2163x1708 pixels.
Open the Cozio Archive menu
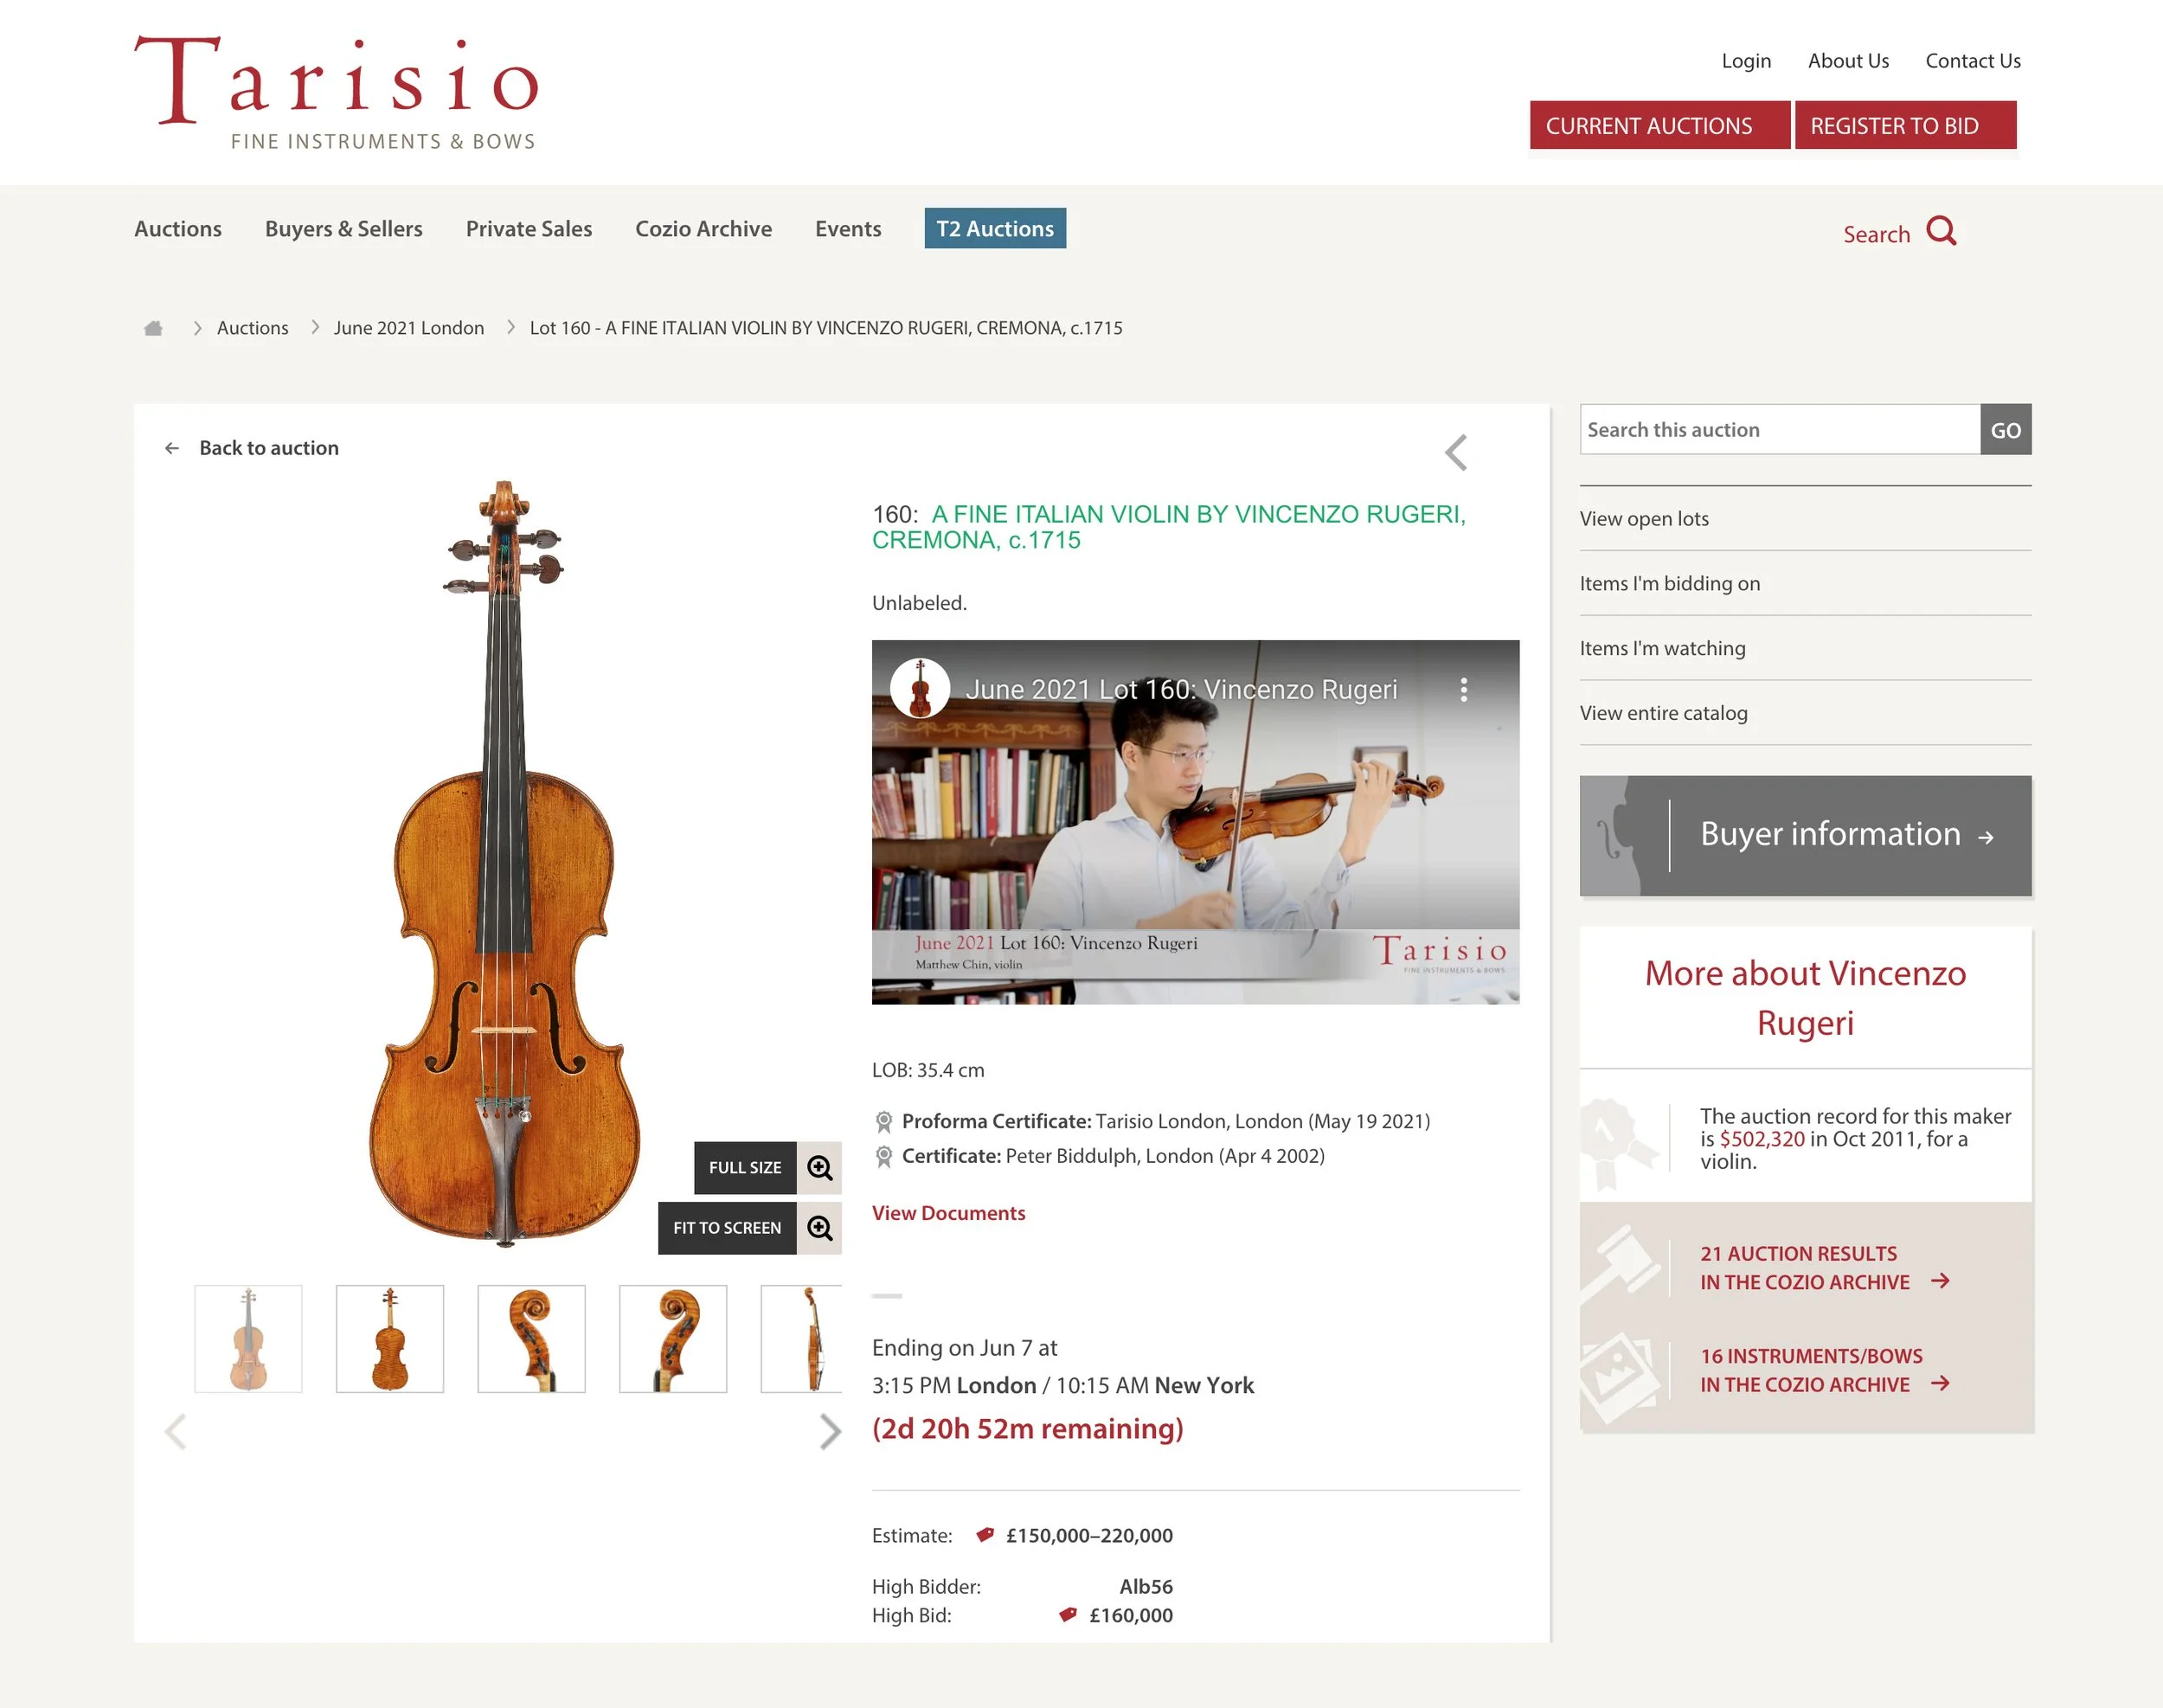point(703,229)
